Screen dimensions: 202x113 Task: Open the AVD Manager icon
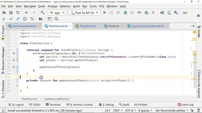tap(169, 13)
